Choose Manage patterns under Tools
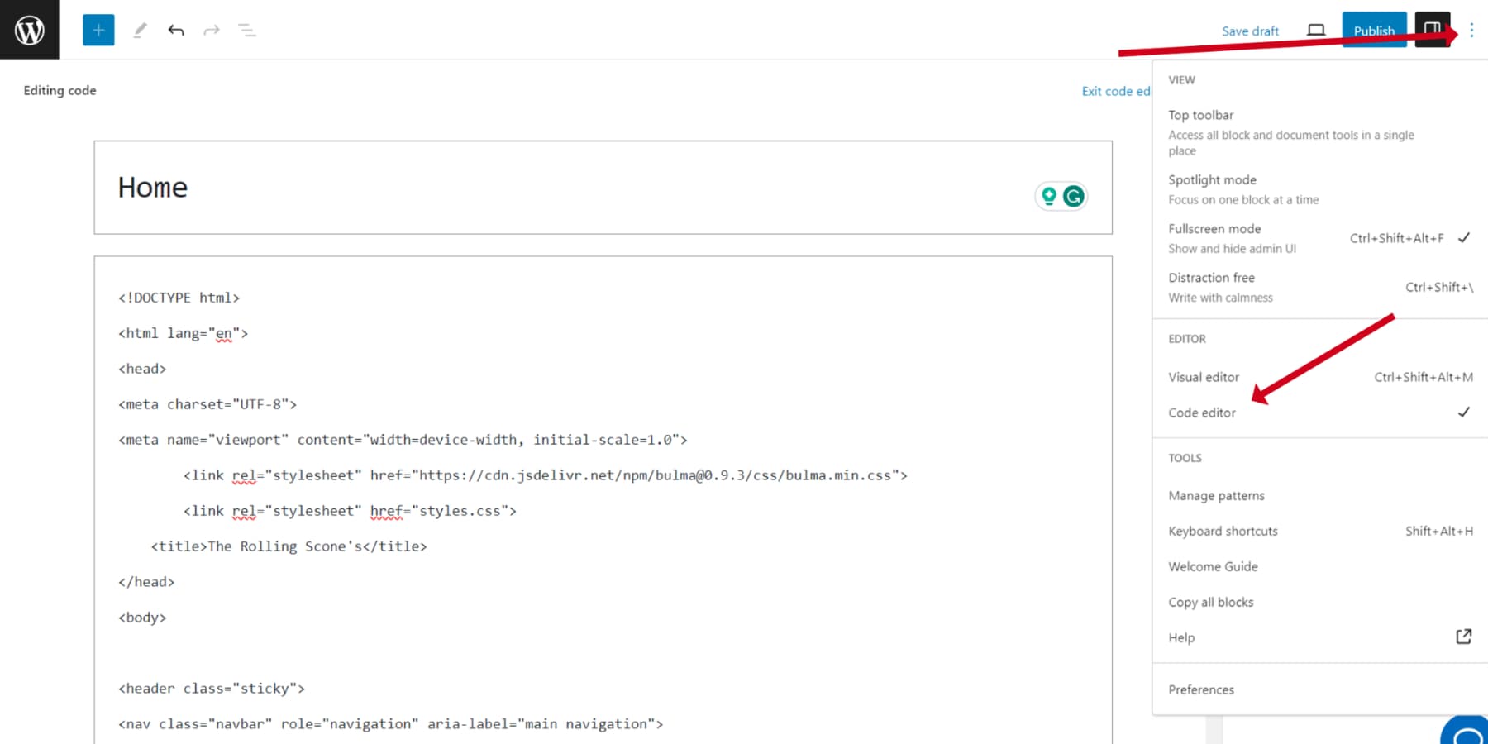The image size is (1488, 744). tap(1216, 495)
